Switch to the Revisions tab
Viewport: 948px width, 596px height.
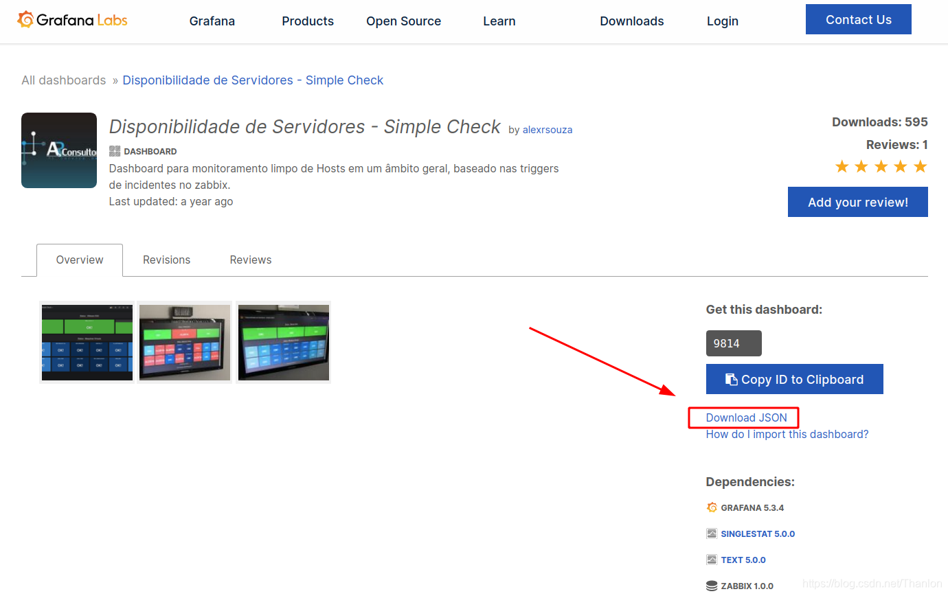[x=166, y=260]
